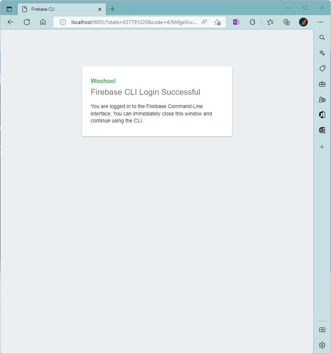Select the Firebase CLI tab
331x354 pixels.
(62, 9)
